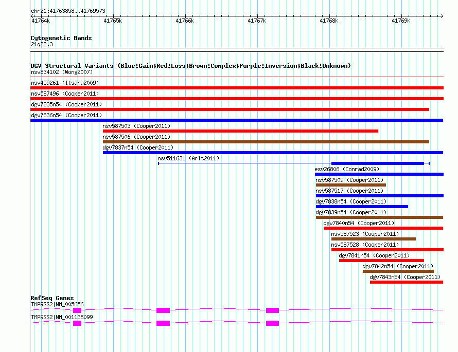The width and height of the screenshot is (458, 352).
Task: Click the nsv587528 (Cooper2011) label
Action: (365, 245)
